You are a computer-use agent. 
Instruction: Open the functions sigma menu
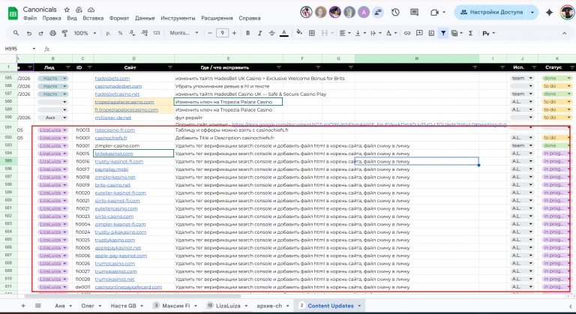pos(470,33)
